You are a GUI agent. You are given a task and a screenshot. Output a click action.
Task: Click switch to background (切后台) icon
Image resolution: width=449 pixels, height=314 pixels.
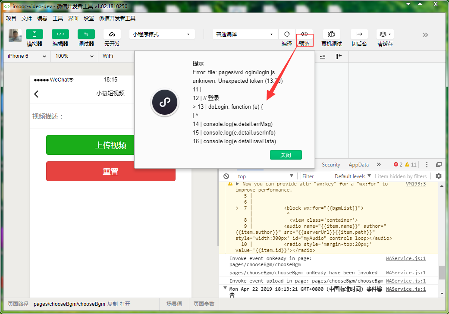(359, 34)
